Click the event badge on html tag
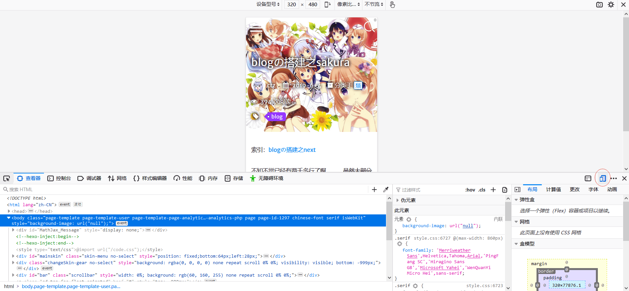 pos(65,205)
